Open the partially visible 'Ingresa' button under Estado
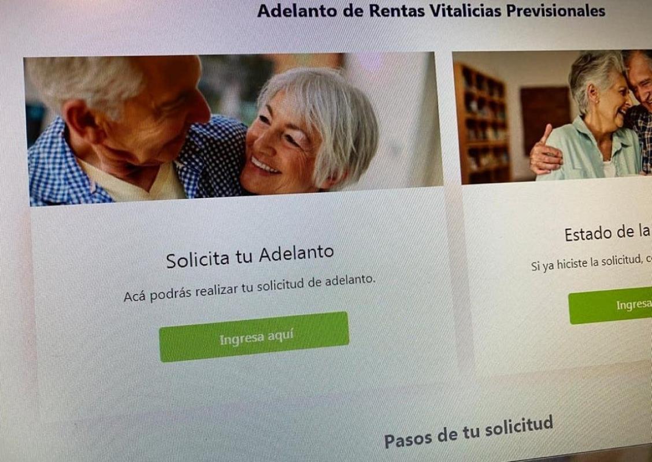This screenshot has width=652, height=462. pyautogui.click(x=610, y=305)
